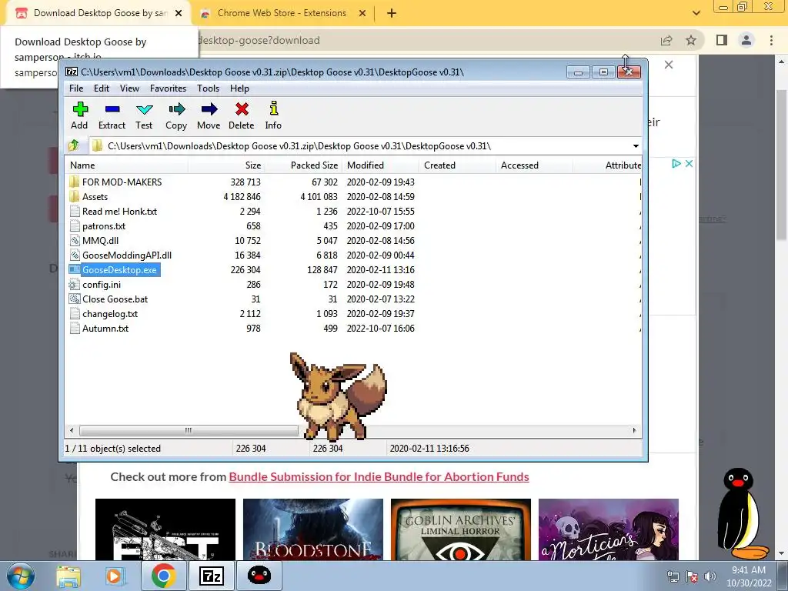
Task: Open Chrome profile avatar icon
Action: click(x=746, y=40)
